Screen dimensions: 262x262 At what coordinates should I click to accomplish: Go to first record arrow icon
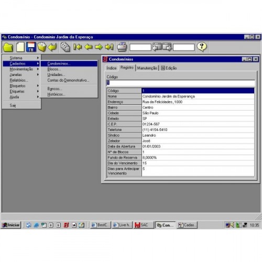click(x=78, y=47)
